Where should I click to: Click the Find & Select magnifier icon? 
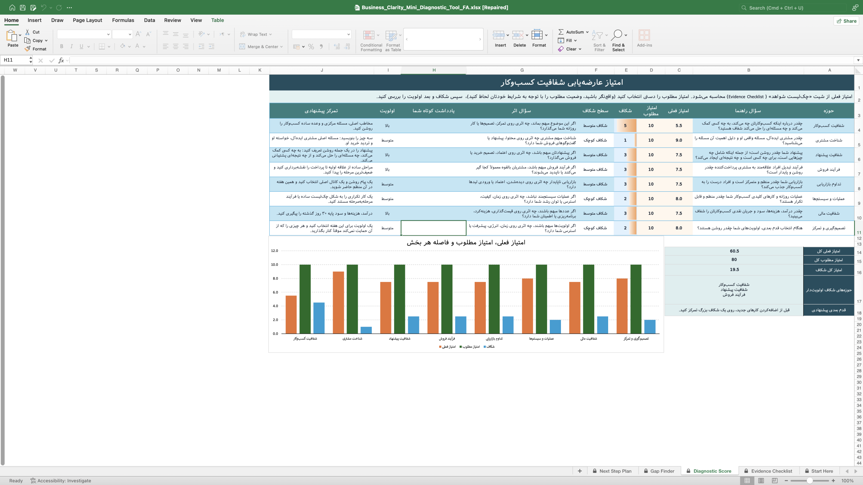click(x=616, y=35)
